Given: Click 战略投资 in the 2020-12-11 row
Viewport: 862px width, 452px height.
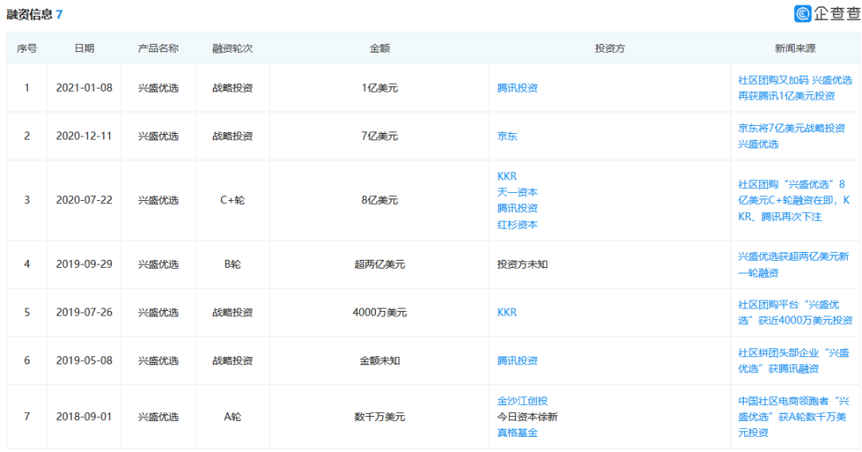Looking at the screenshot, I should (232, 136).
